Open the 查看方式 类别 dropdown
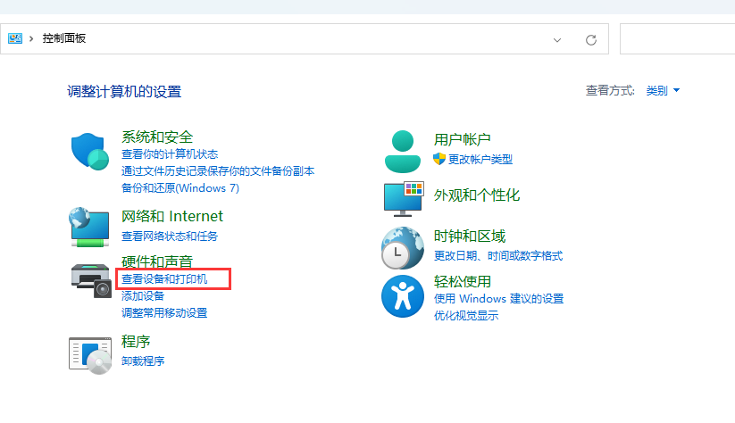 click(663, 91)
